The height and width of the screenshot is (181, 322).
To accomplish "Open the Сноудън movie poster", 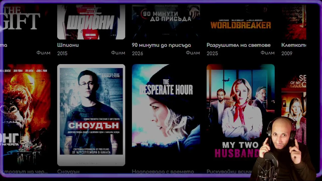I will (91, 115).
